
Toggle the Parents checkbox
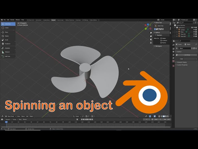click(161, 43)
